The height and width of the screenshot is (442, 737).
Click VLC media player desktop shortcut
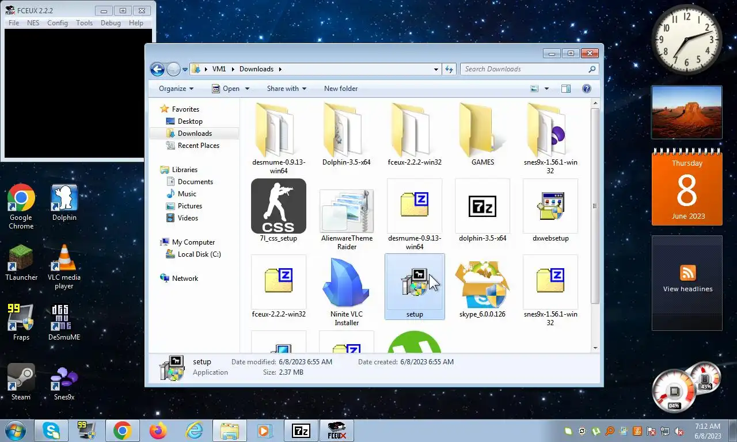point(64,266)
